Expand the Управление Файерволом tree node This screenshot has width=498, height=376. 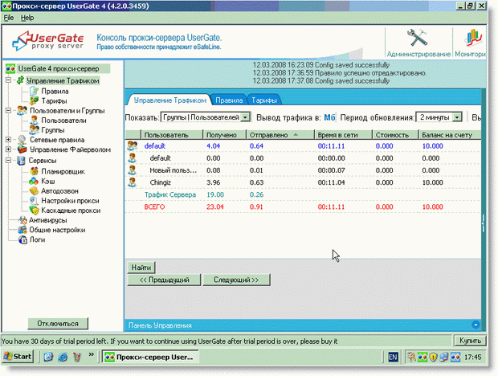pos(9,149)
